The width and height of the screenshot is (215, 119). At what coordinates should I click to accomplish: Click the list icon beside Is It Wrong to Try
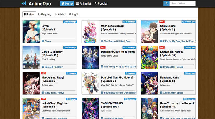102,66
